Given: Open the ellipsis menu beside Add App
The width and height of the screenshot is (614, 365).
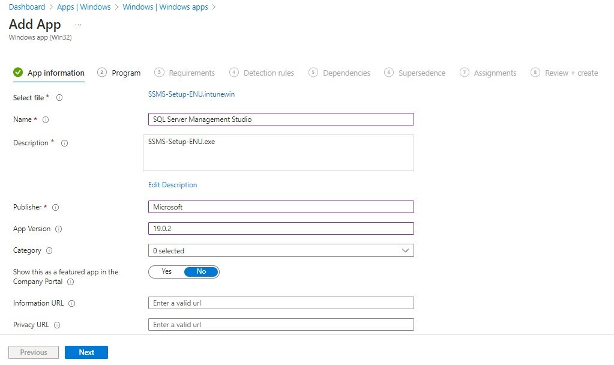Looking at the screenshot, I should 78,25.
